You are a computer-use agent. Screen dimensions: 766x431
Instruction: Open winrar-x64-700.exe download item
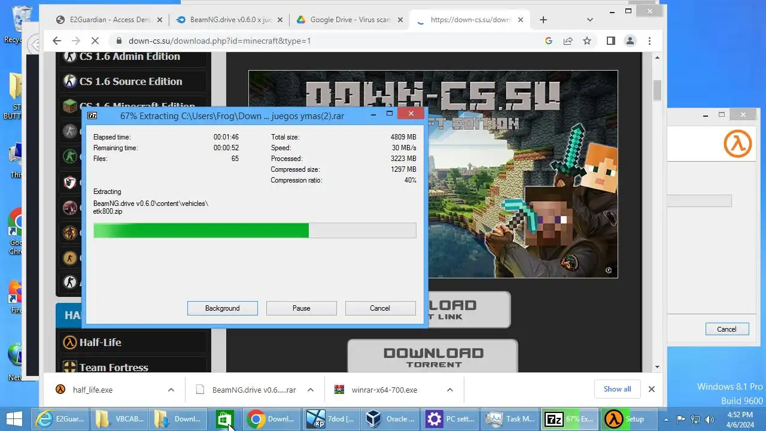click(384, 390)
